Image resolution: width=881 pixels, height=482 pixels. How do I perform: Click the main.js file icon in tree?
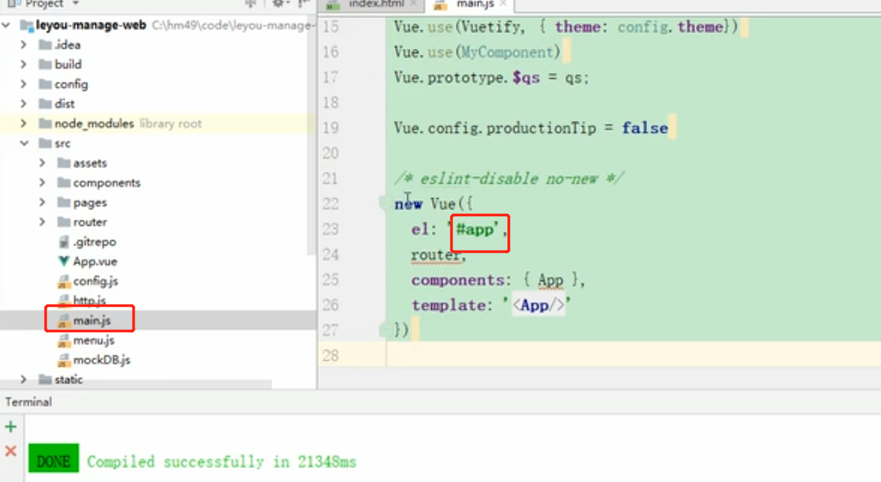64,321
